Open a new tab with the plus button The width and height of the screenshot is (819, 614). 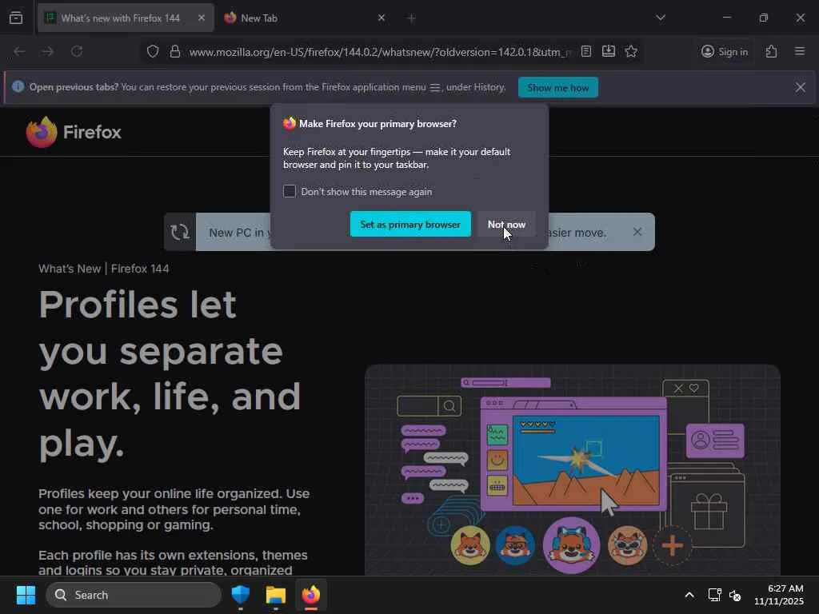click(411, 18)
